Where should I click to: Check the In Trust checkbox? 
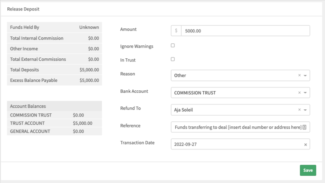(173, 59)
